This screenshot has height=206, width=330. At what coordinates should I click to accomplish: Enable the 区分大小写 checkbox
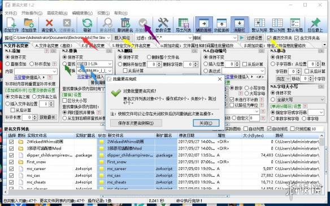[65, 100]
